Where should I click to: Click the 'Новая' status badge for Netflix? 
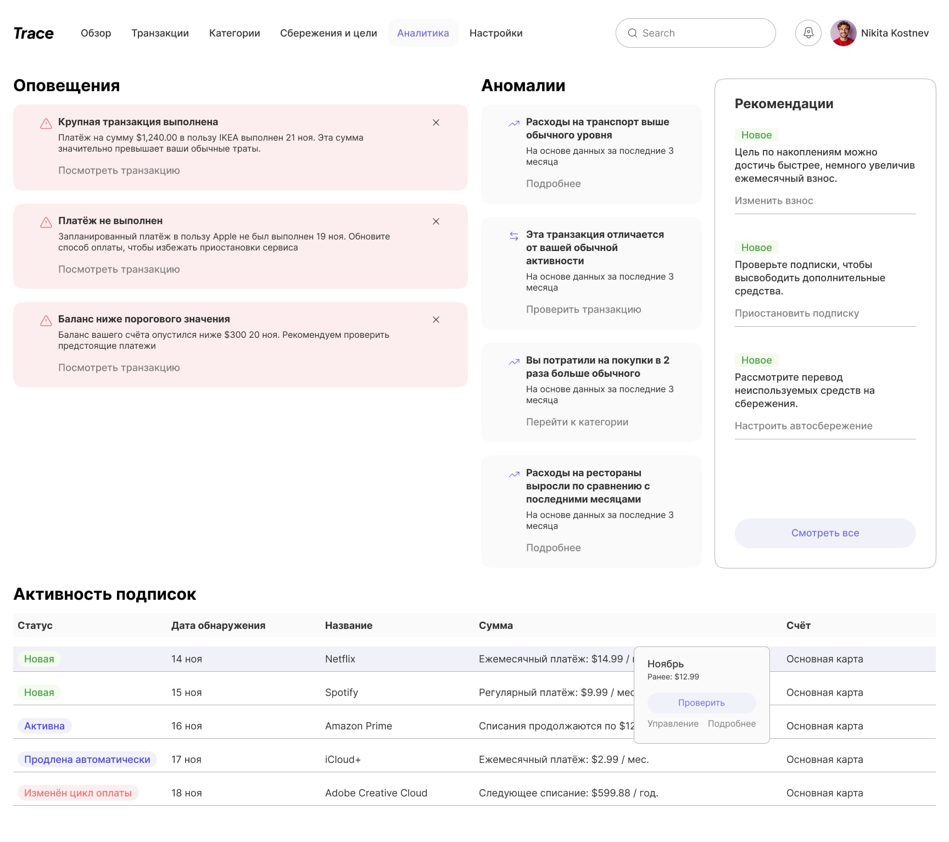[39, 659]
